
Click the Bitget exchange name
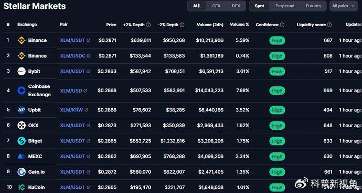[x=35, y=141]
